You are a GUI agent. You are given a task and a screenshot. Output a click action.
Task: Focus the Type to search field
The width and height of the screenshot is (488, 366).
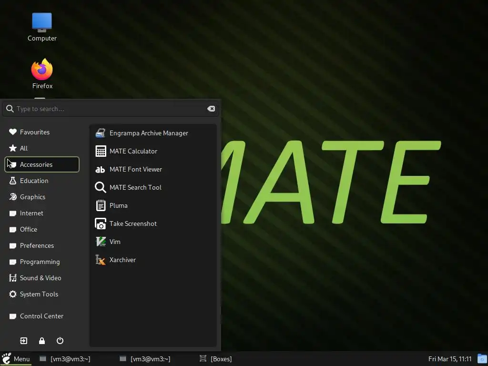point(111,109)
